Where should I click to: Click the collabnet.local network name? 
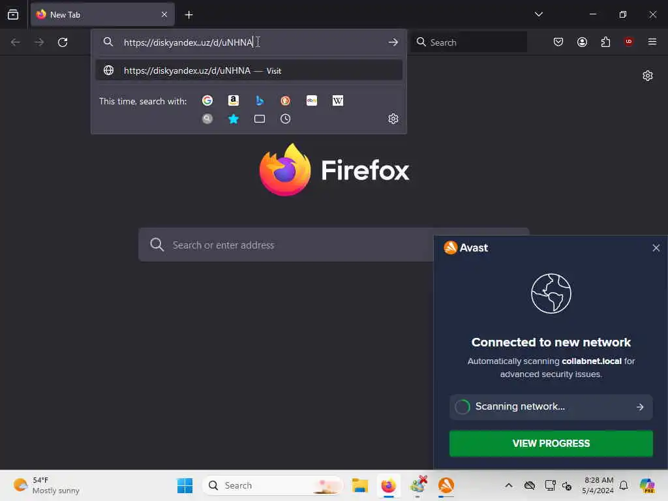click(x=591, y=361)
